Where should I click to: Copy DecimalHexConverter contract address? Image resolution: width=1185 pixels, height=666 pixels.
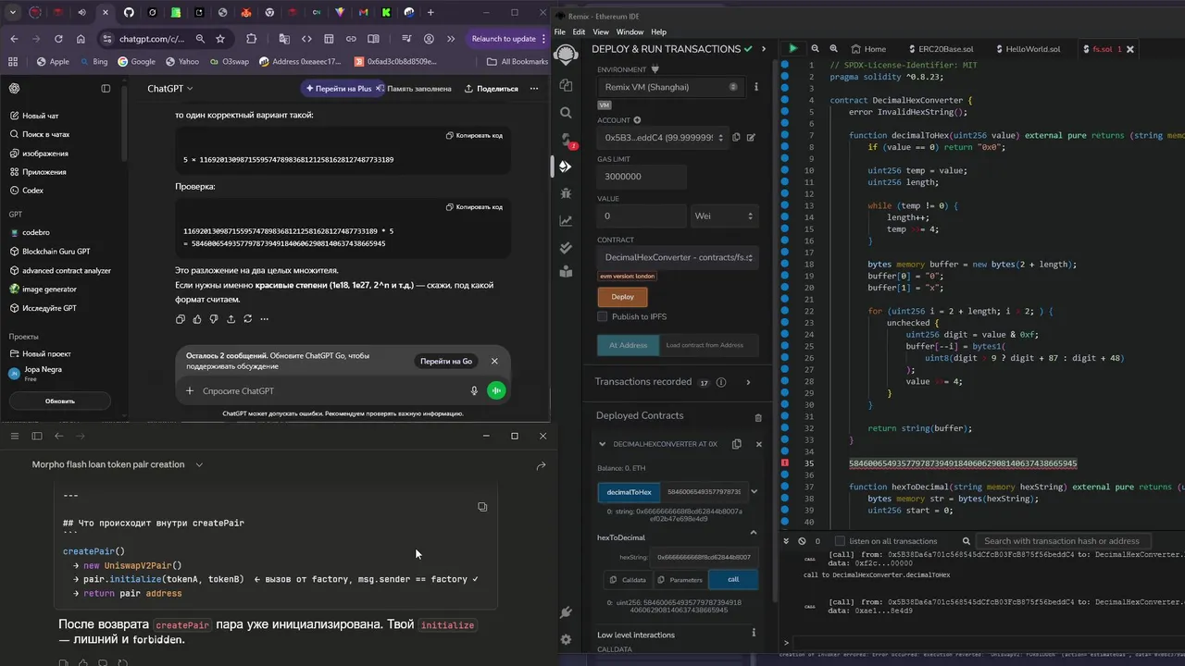[x=737, y=444]
